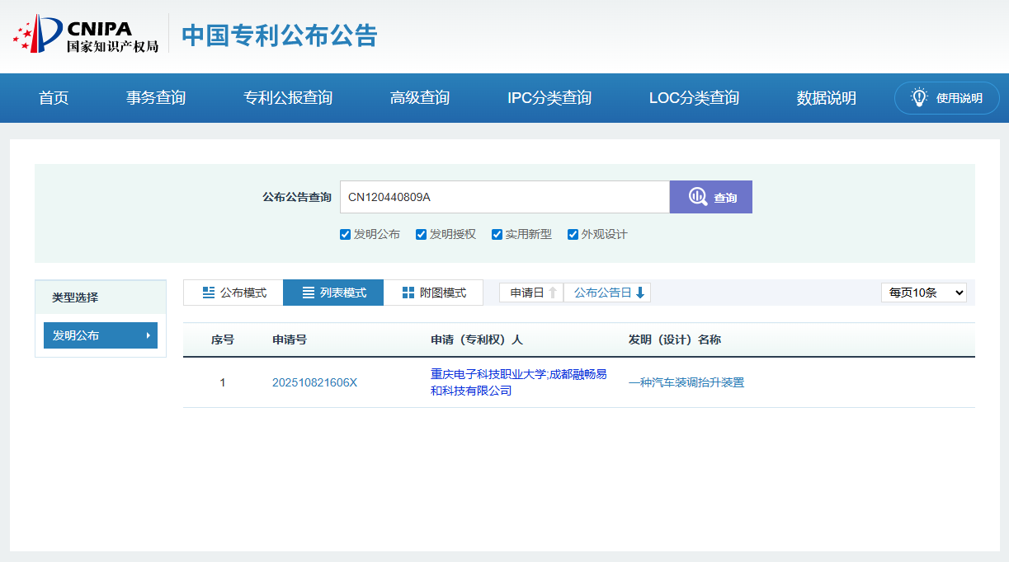The image size is (1009, 562).
Task: Open 高级查询 in the navigation bar
Action: 419,98
